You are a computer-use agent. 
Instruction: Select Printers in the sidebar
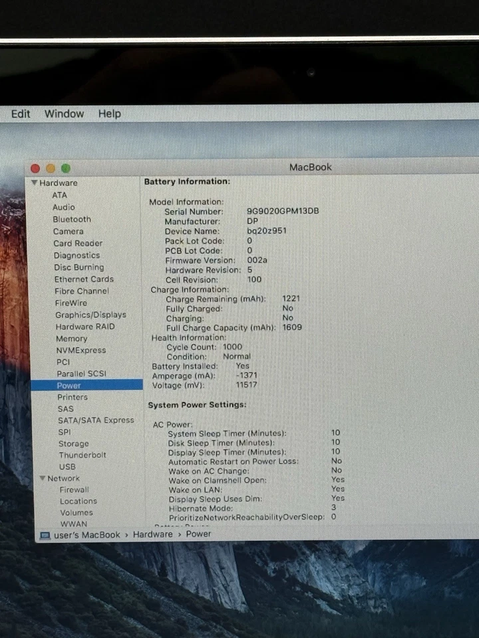point(73,397)
